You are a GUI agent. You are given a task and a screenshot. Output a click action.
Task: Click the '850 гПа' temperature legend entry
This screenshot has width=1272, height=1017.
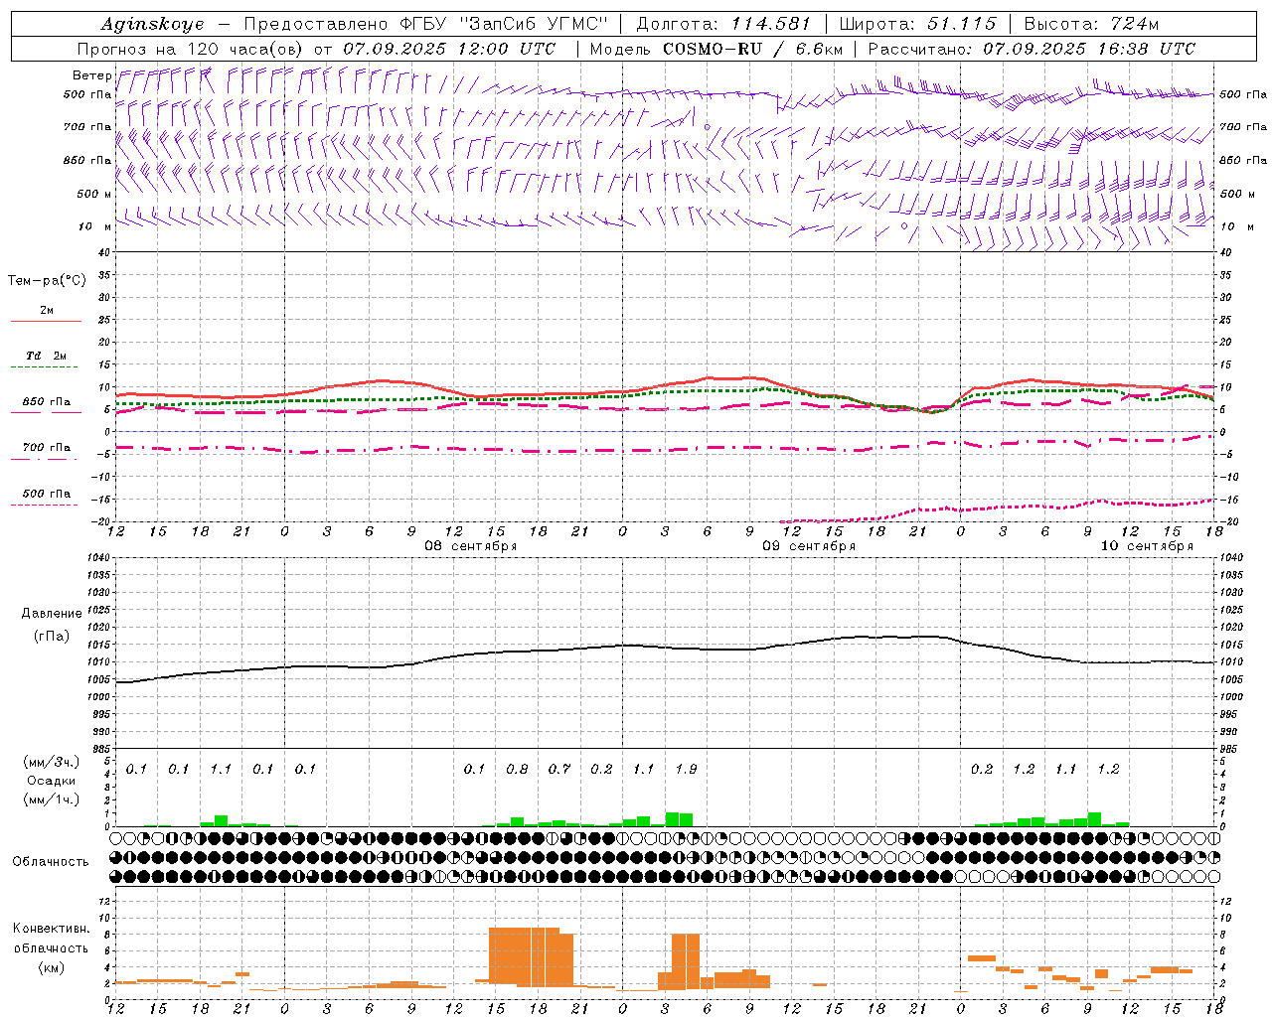tap(46, 402)
